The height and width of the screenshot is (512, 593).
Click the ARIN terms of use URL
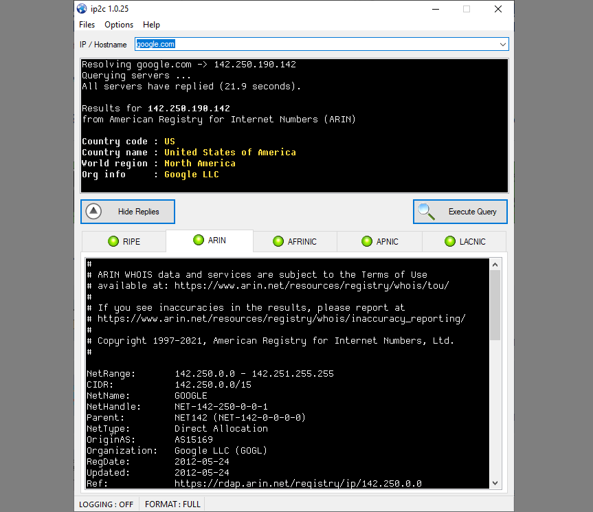point(312,285)
